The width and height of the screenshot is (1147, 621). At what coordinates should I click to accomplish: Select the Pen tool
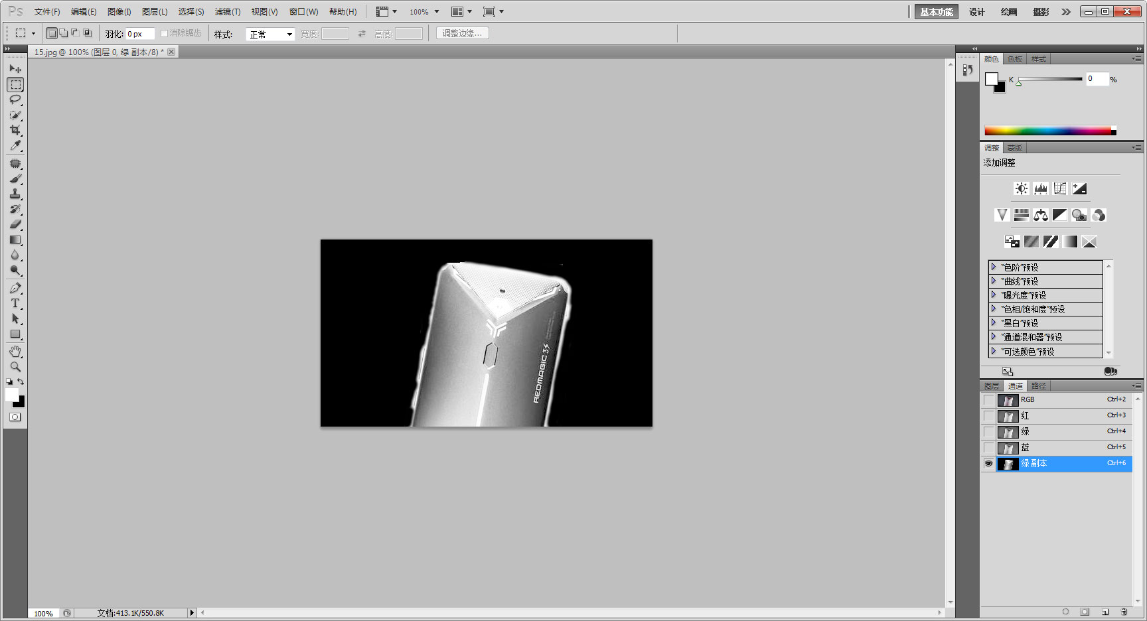15,287
